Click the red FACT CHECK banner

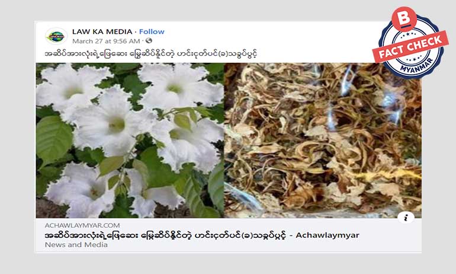click(410, 47)
